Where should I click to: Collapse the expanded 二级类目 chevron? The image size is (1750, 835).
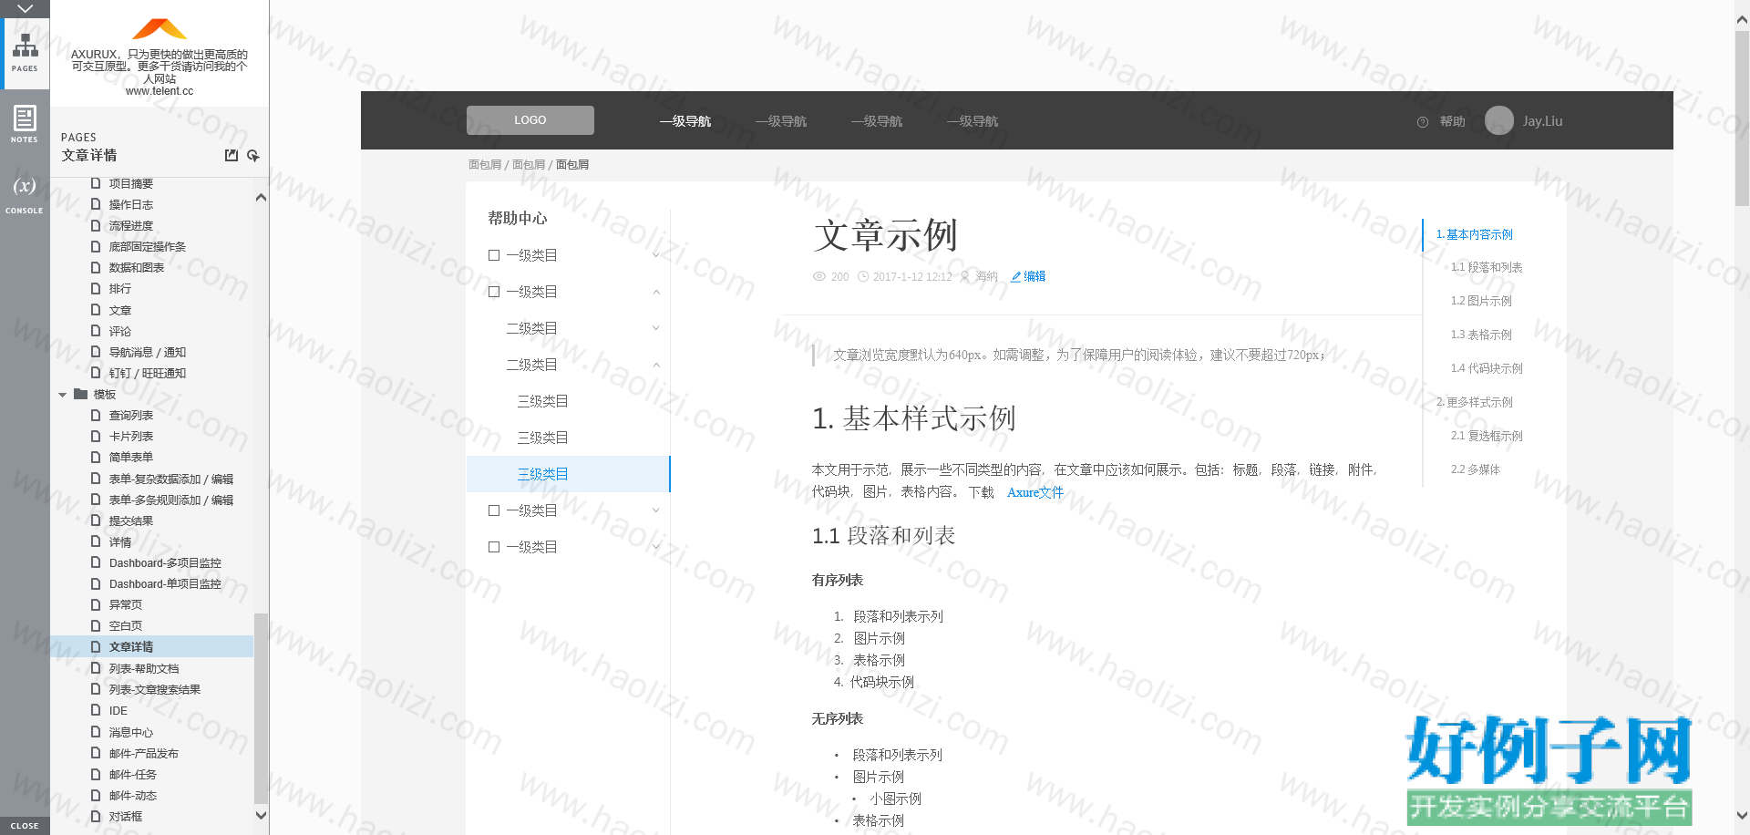(656, 365)
